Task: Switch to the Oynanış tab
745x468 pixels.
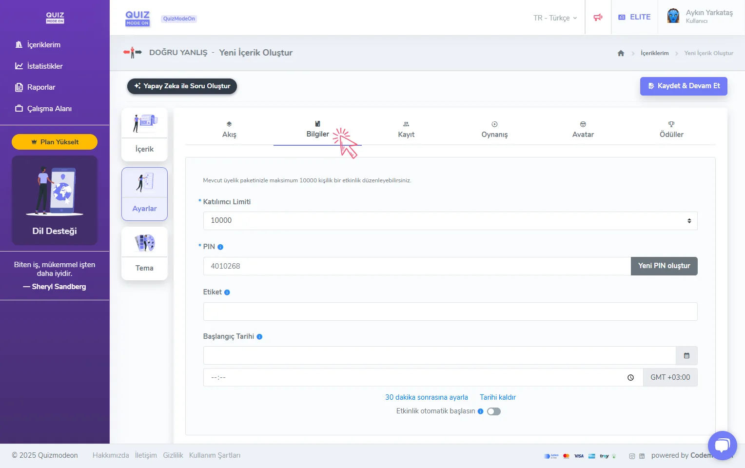Action: click(x=494, y=130)
